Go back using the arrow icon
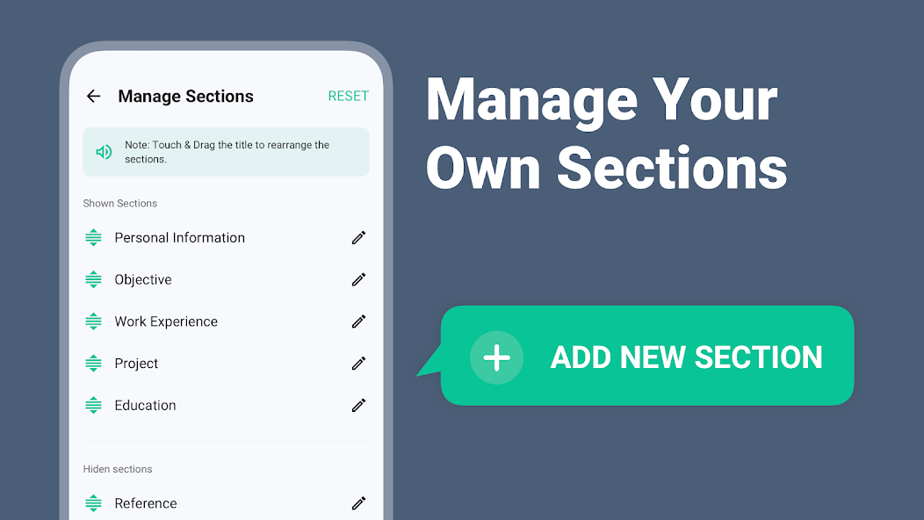Image resolution: width=924 pixels, height=520 pixels. (x=94, y=96)
